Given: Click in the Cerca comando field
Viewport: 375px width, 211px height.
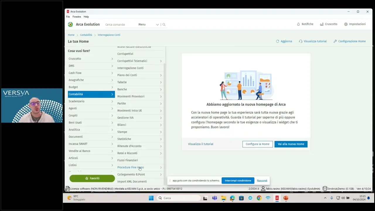Looking at the screenshot, I should [x=120, y=25].
